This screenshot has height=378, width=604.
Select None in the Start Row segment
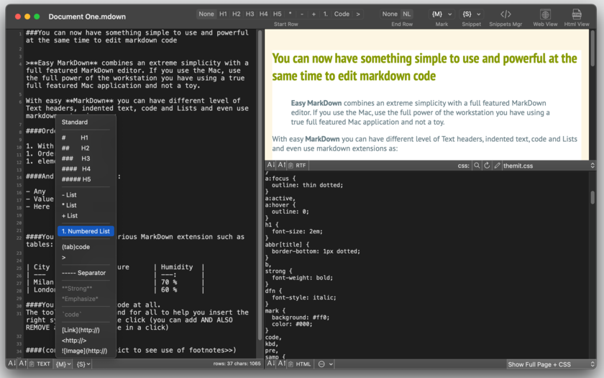click(206, 14)
